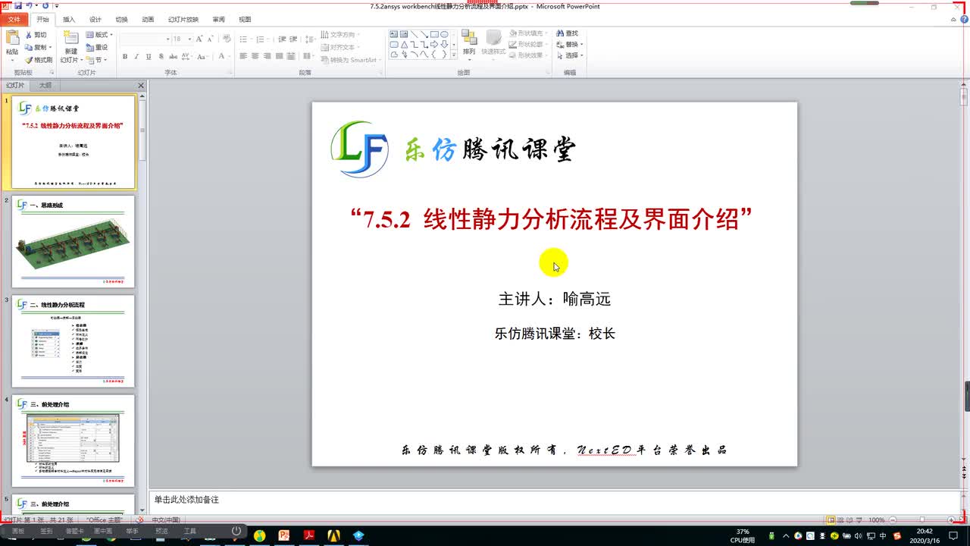Image resolution: width=970 pixels, height=546 pixels.
Task: Open the Select (选择) dropdown
Action: point(570,55)
